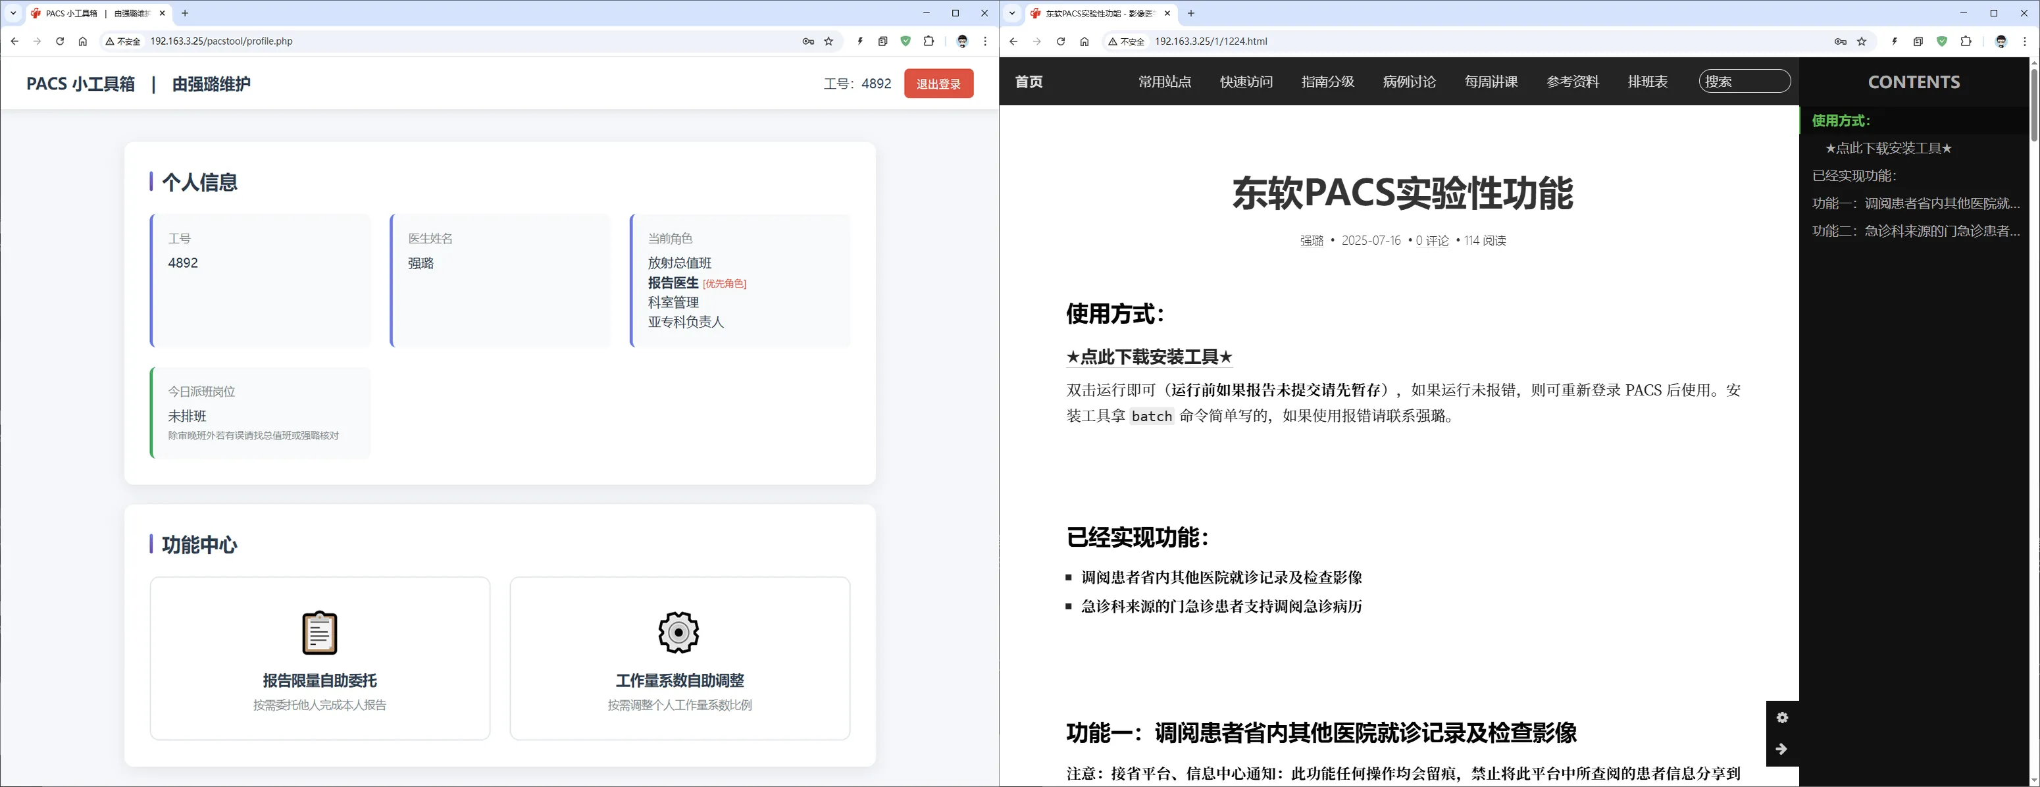Open 每周讲课 menu item
Screen dimensions: 2040x787
tap(1491, 82)
